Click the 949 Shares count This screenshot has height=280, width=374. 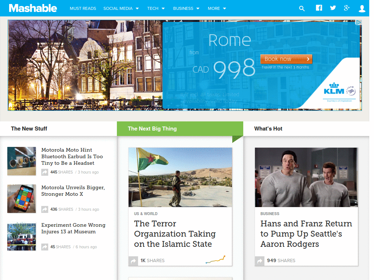(281, 261)
